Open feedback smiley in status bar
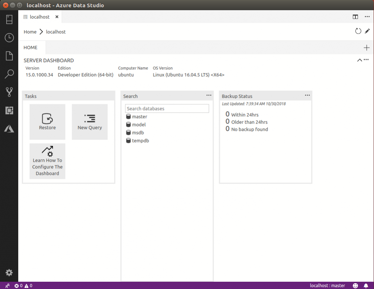 pos(355,286)
